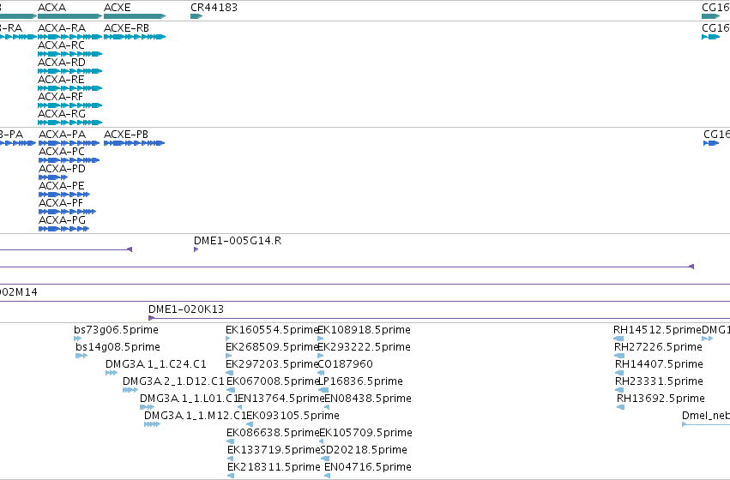Select the RH27226.5prime EST

[x=619, y=356]
